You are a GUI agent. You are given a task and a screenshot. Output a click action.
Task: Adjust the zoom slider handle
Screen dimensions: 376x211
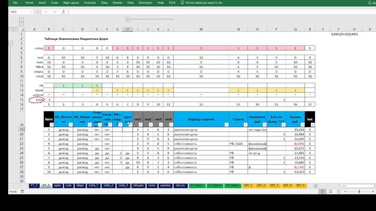coord(359,192)
